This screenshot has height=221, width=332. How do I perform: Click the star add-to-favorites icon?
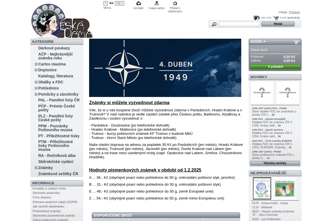click(x=175, y=3)
